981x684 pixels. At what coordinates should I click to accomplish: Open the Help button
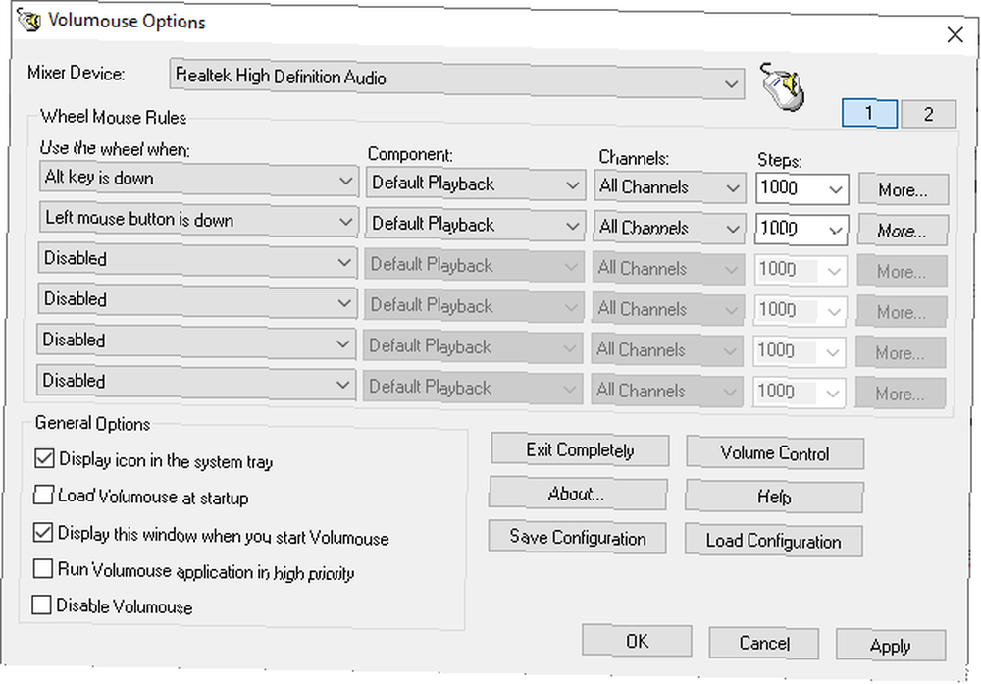[x=775, y=498]
